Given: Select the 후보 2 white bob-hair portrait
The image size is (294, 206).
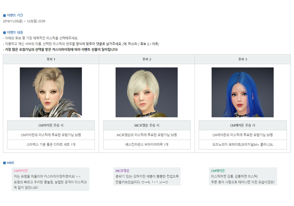Looking at the screenshot, I should coord(147,92).
